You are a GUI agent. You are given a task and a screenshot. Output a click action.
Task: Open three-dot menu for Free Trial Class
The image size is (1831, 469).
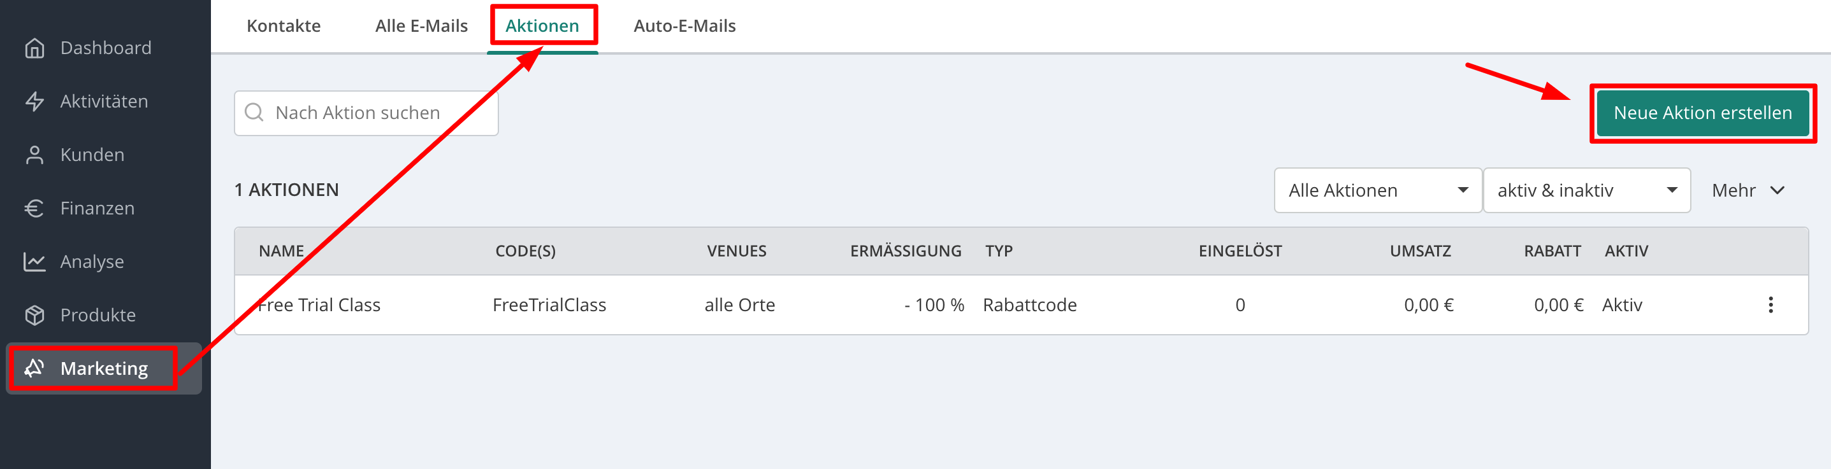pos(1770,305)
